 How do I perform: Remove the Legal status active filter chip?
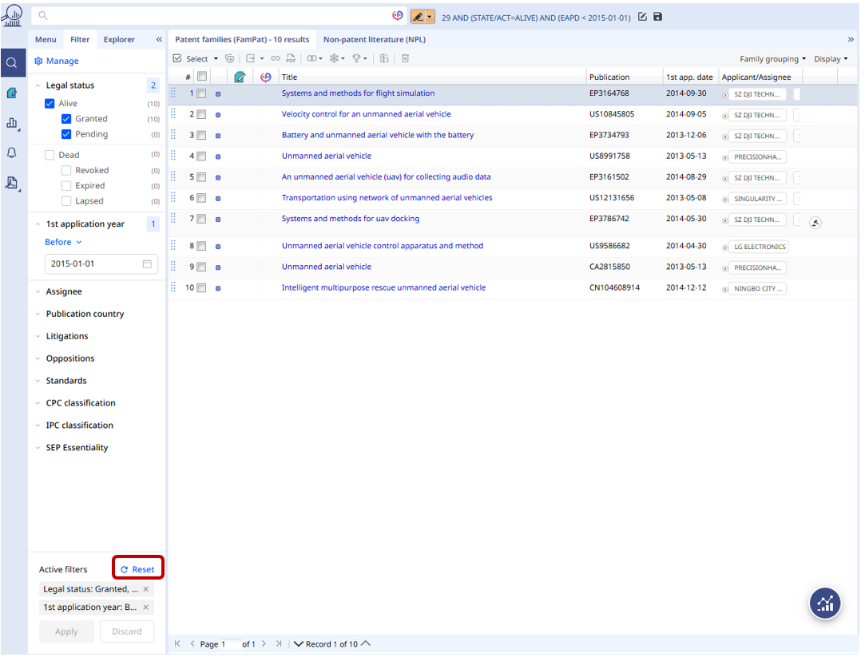coord(145,589)
